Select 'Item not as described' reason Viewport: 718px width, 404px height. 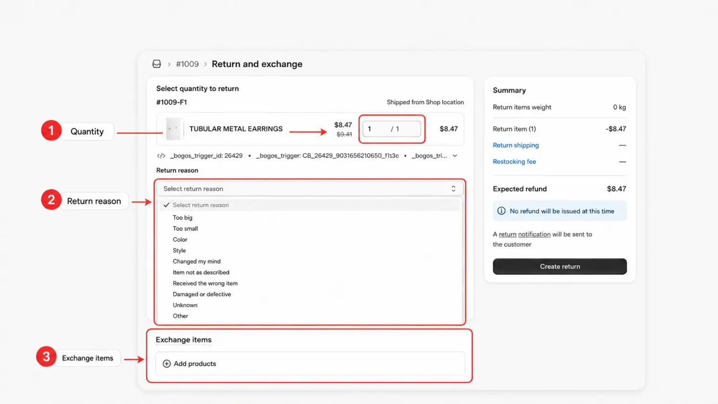(x=201, y=272)
